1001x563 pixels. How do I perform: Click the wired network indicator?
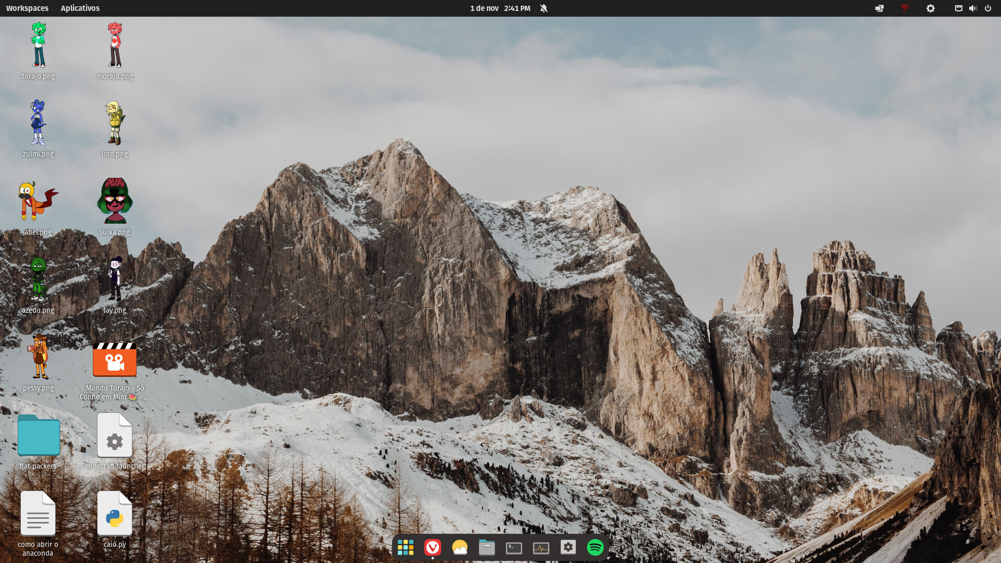[x=958, y=8]
